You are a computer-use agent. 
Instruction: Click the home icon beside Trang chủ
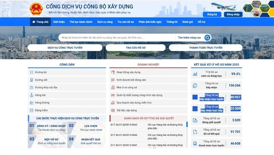34,22
